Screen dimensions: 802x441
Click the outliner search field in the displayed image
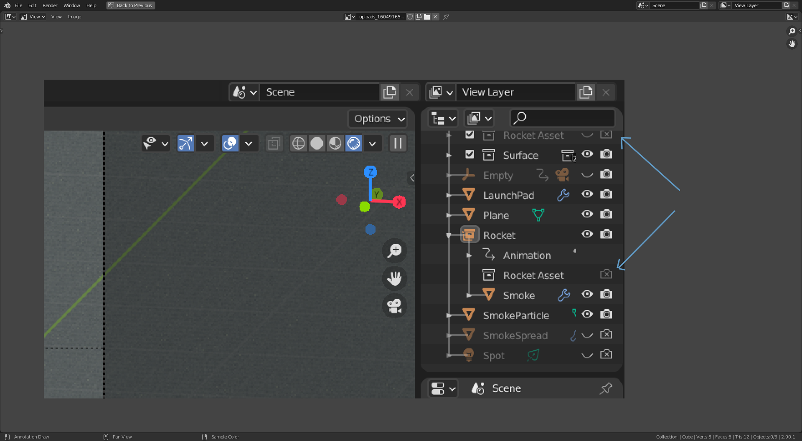tap(563, 118)
